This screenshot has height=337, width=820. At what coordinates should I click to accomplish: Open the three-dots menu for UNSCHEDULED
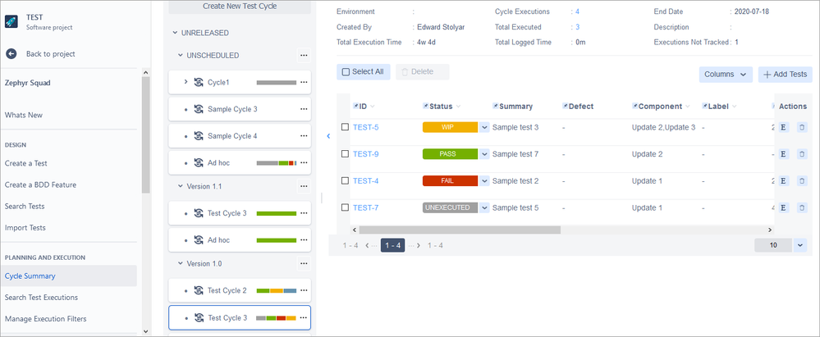pyautogui.click(x=304, y=55)
